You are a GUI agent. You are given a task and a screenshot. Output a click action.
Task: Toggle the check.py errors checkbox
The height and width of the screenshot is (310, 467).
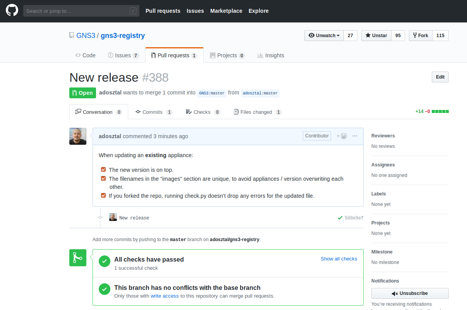coord(103,195)
